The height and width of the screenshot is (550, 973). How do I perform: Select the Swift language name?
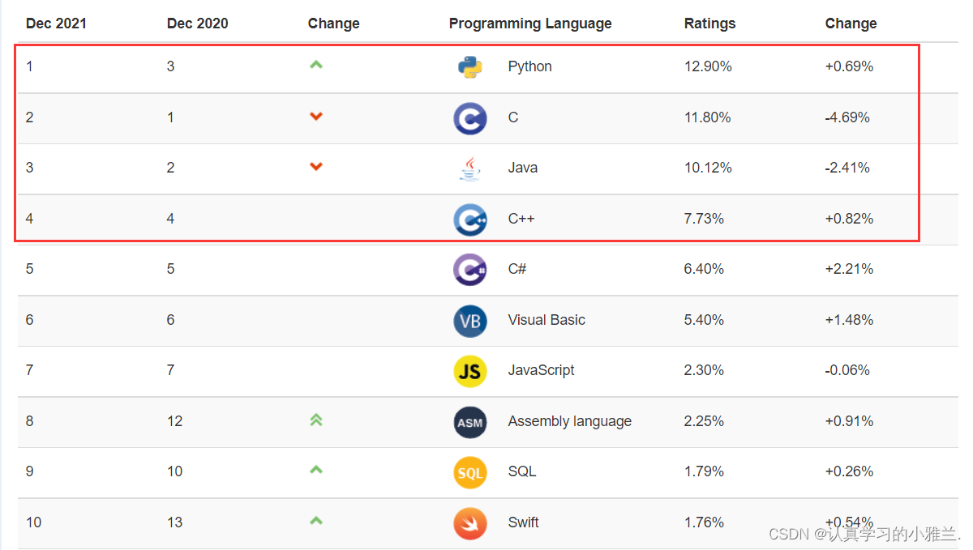click(524, 522)
